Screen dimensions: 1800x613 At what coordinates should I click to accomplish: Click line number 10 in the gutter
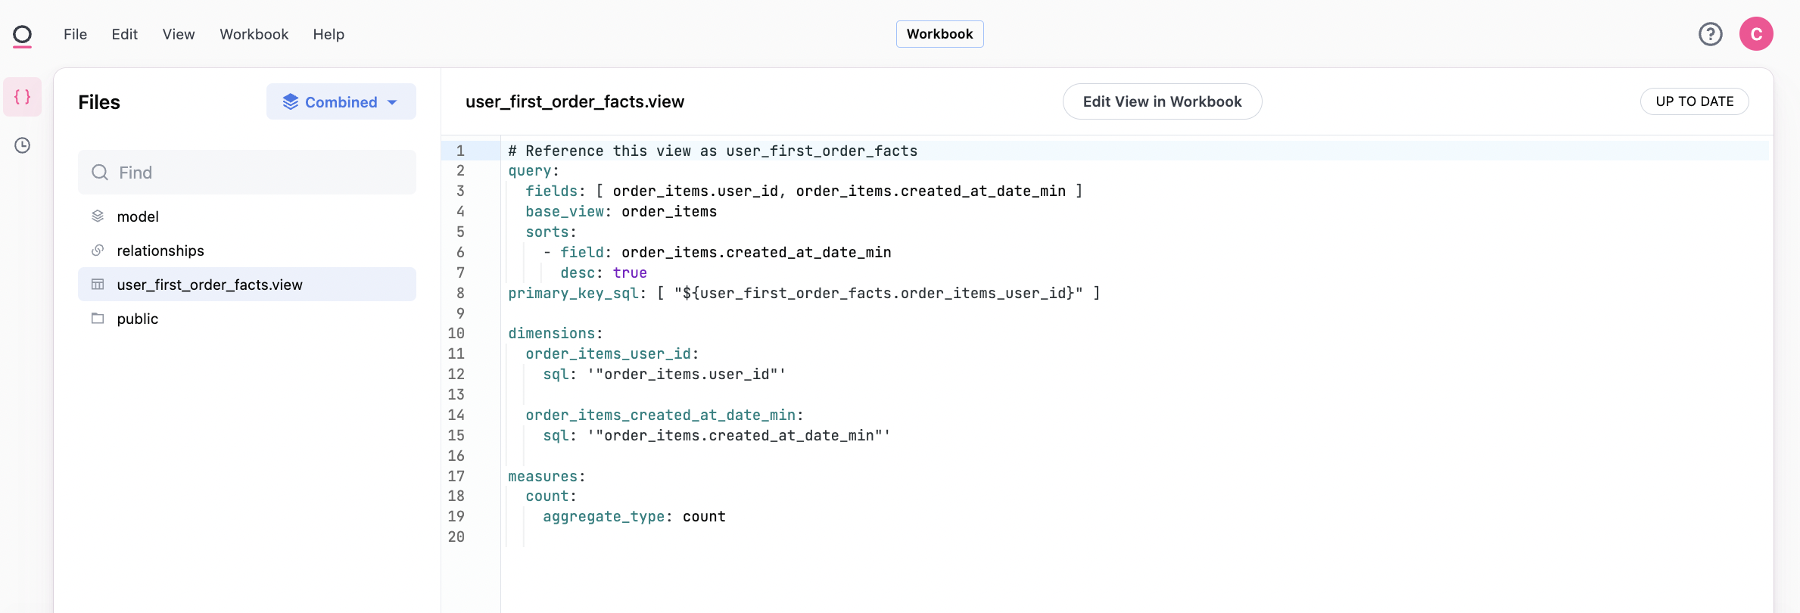click(456, 333)
